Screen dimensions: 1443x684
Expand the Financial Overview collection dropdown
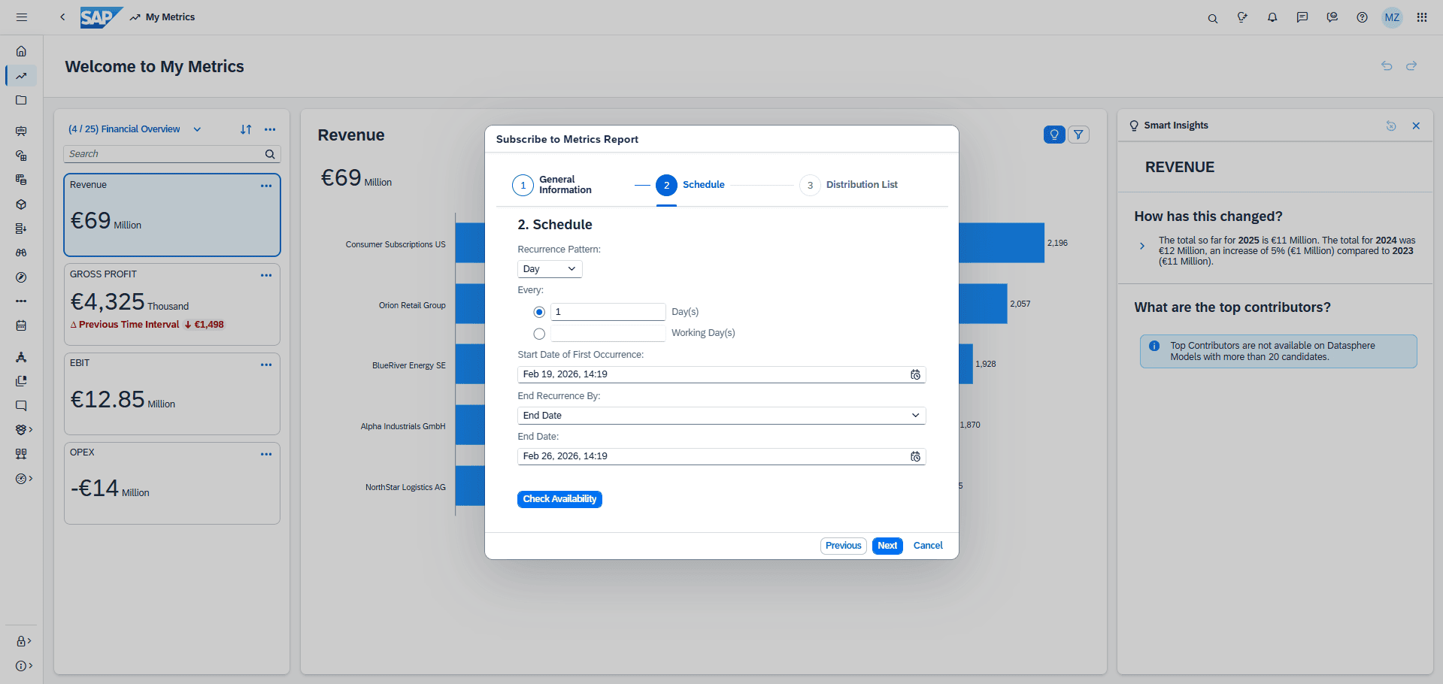197,129
